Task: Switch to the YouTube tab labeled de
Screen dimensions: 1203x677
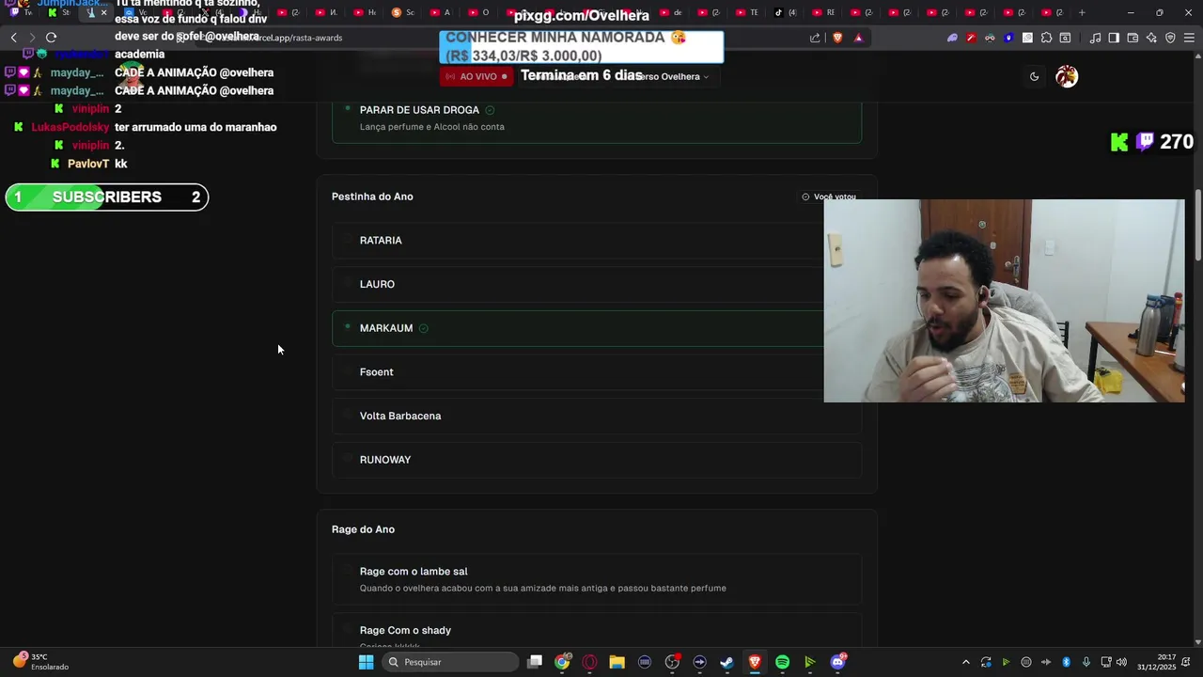Action: coord(670,12)
